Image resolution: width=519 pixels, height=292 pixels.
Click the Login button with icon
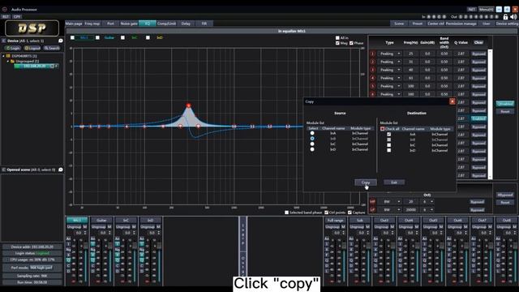[13, 49]
